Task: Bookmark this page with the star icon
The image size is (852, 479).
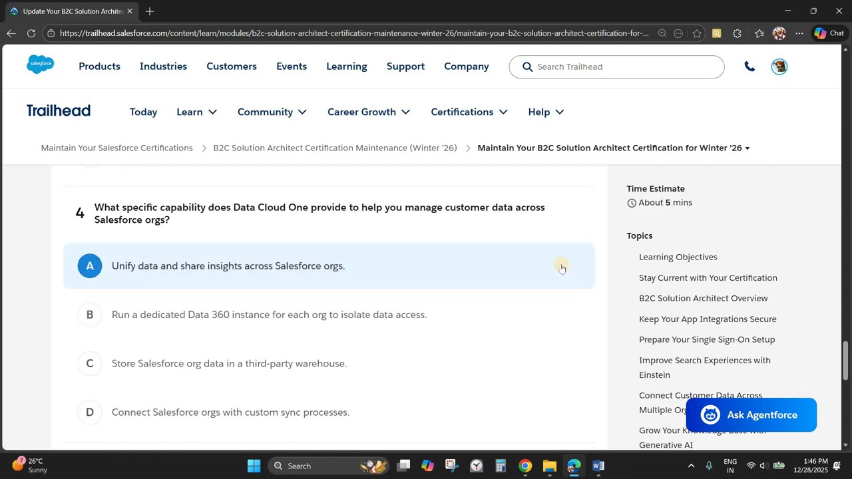Action: 697,33
